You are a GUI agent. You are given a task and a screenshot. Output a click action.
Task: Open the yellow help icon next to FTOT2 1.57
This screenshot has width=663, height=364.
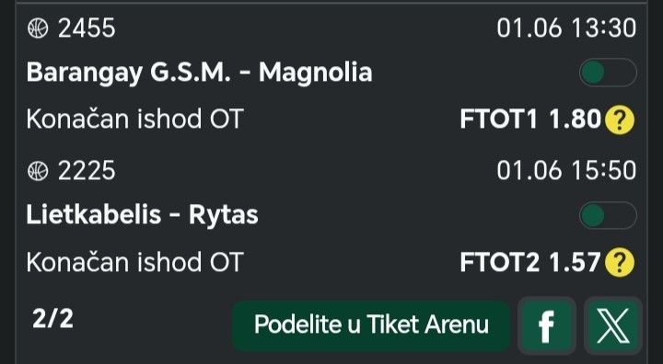tap(620, 263)
